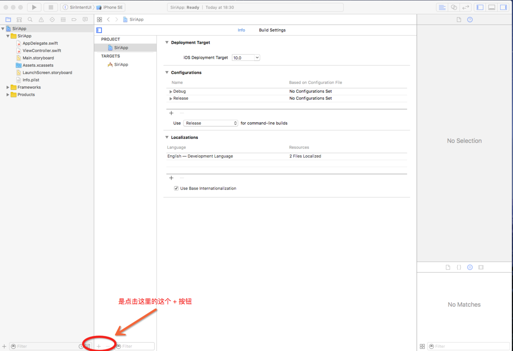Go back in editor history

[x=108, y=19]
